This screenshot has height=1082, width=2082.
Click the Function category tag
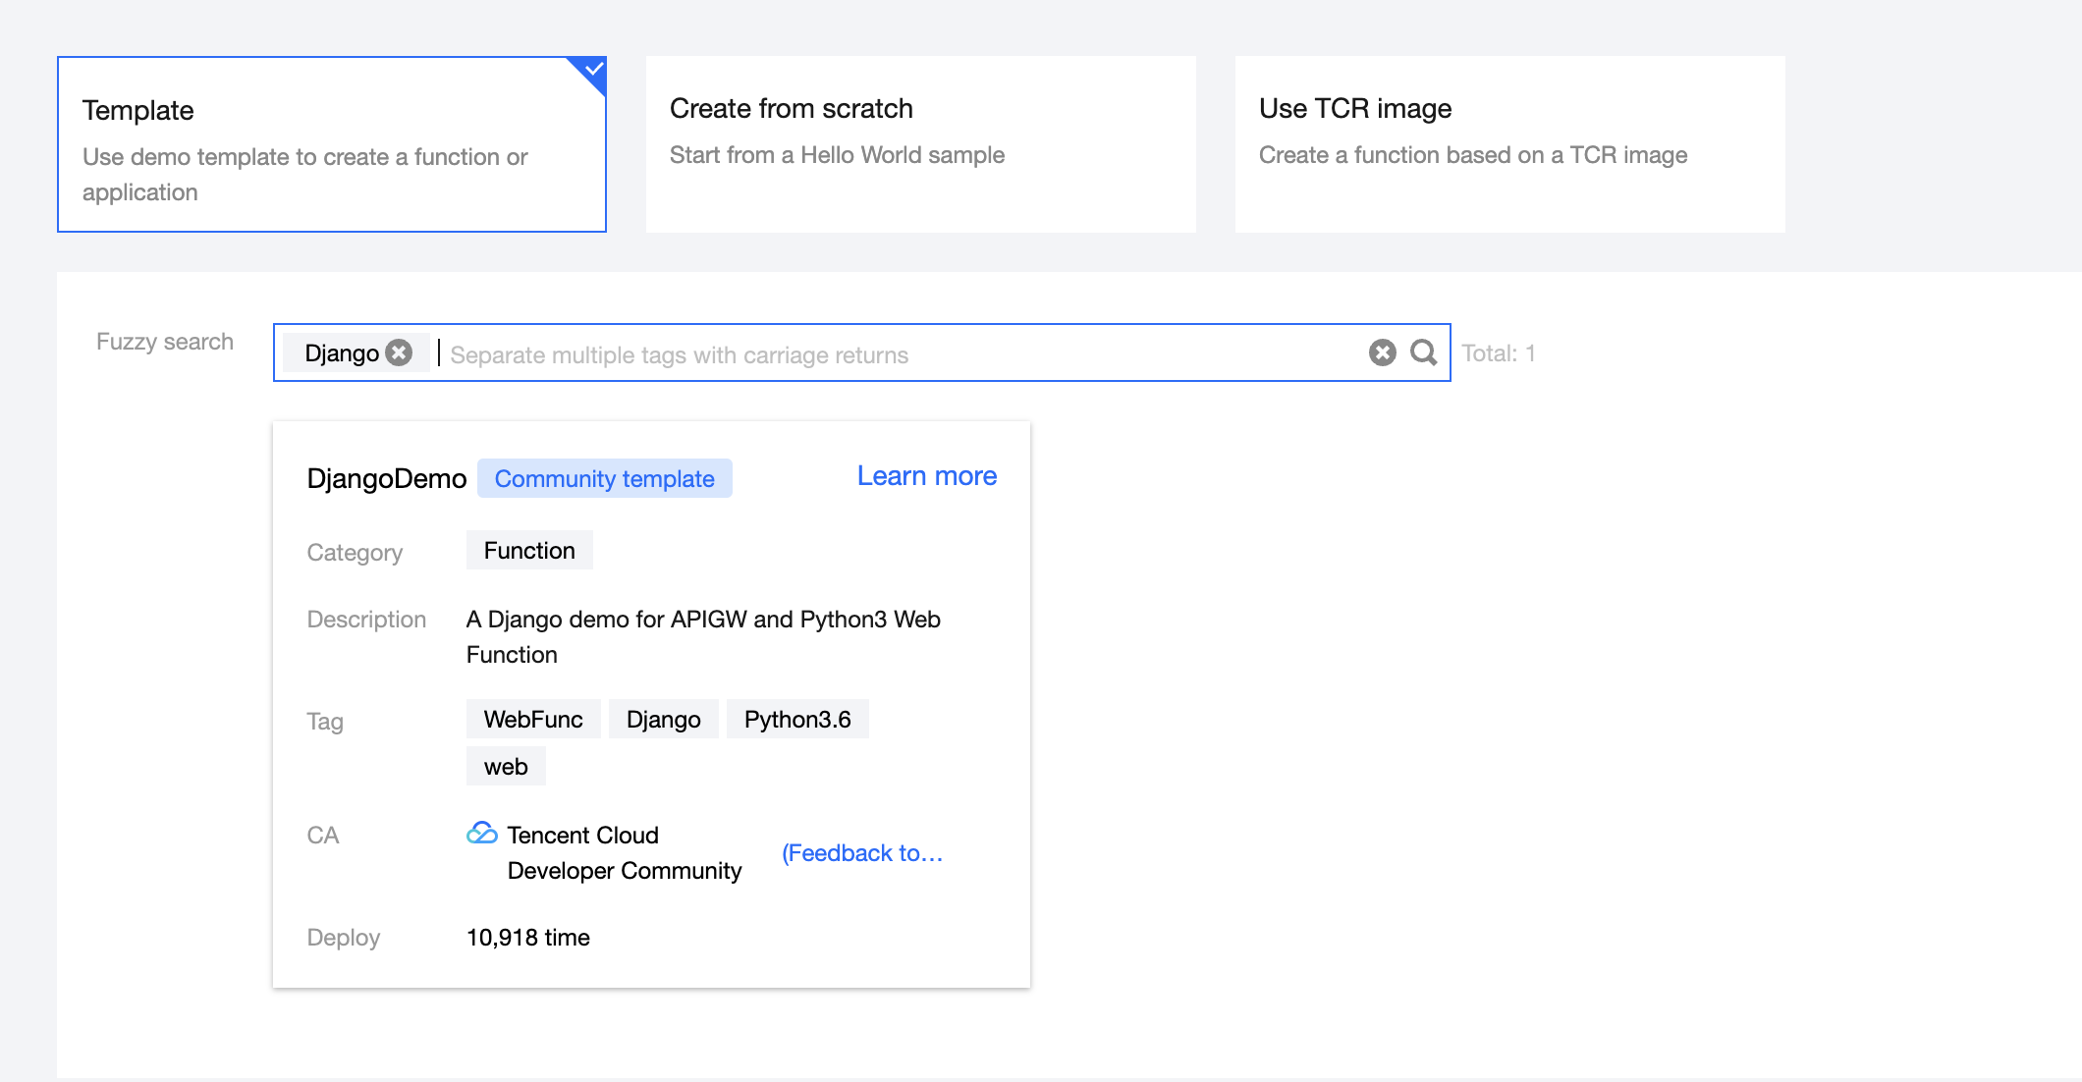click(x=529, y=551)
